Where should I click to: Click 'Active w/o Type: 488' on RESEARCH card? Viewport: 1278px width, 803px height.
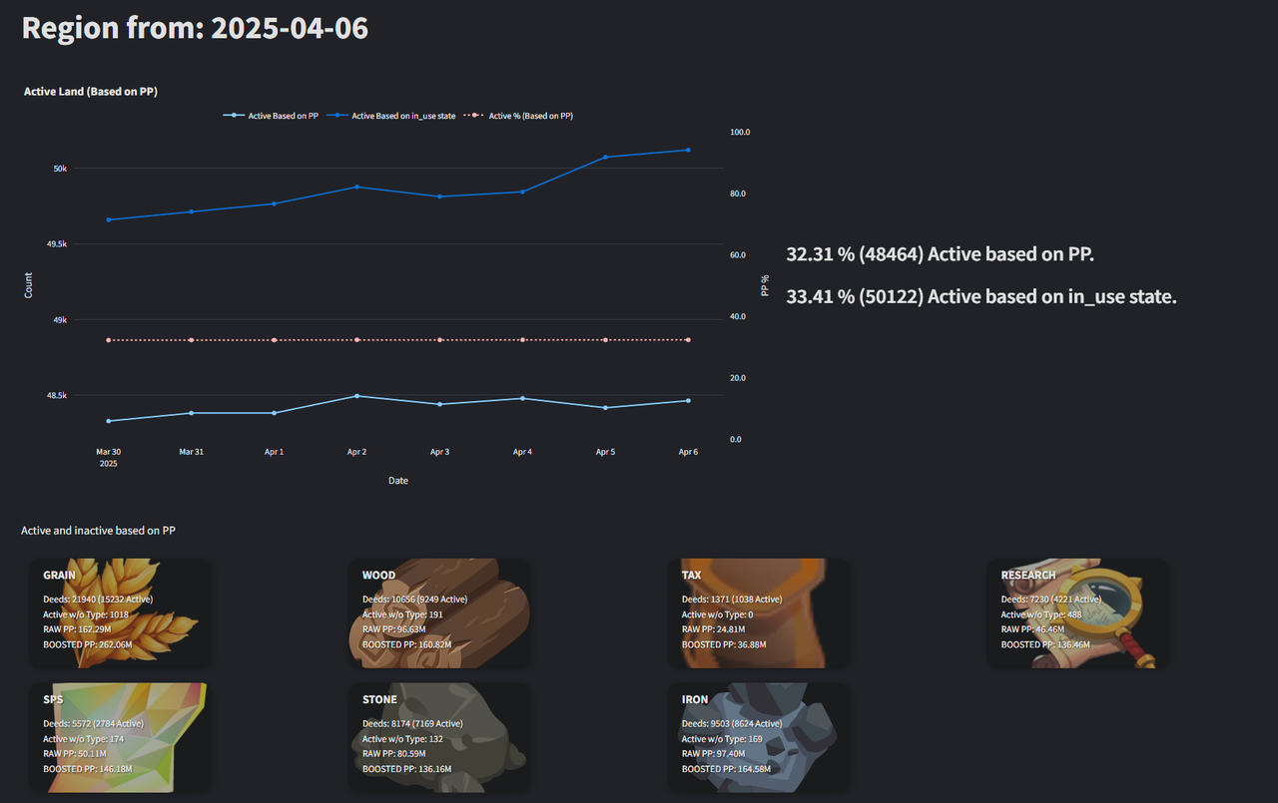tap(1042, 614)
